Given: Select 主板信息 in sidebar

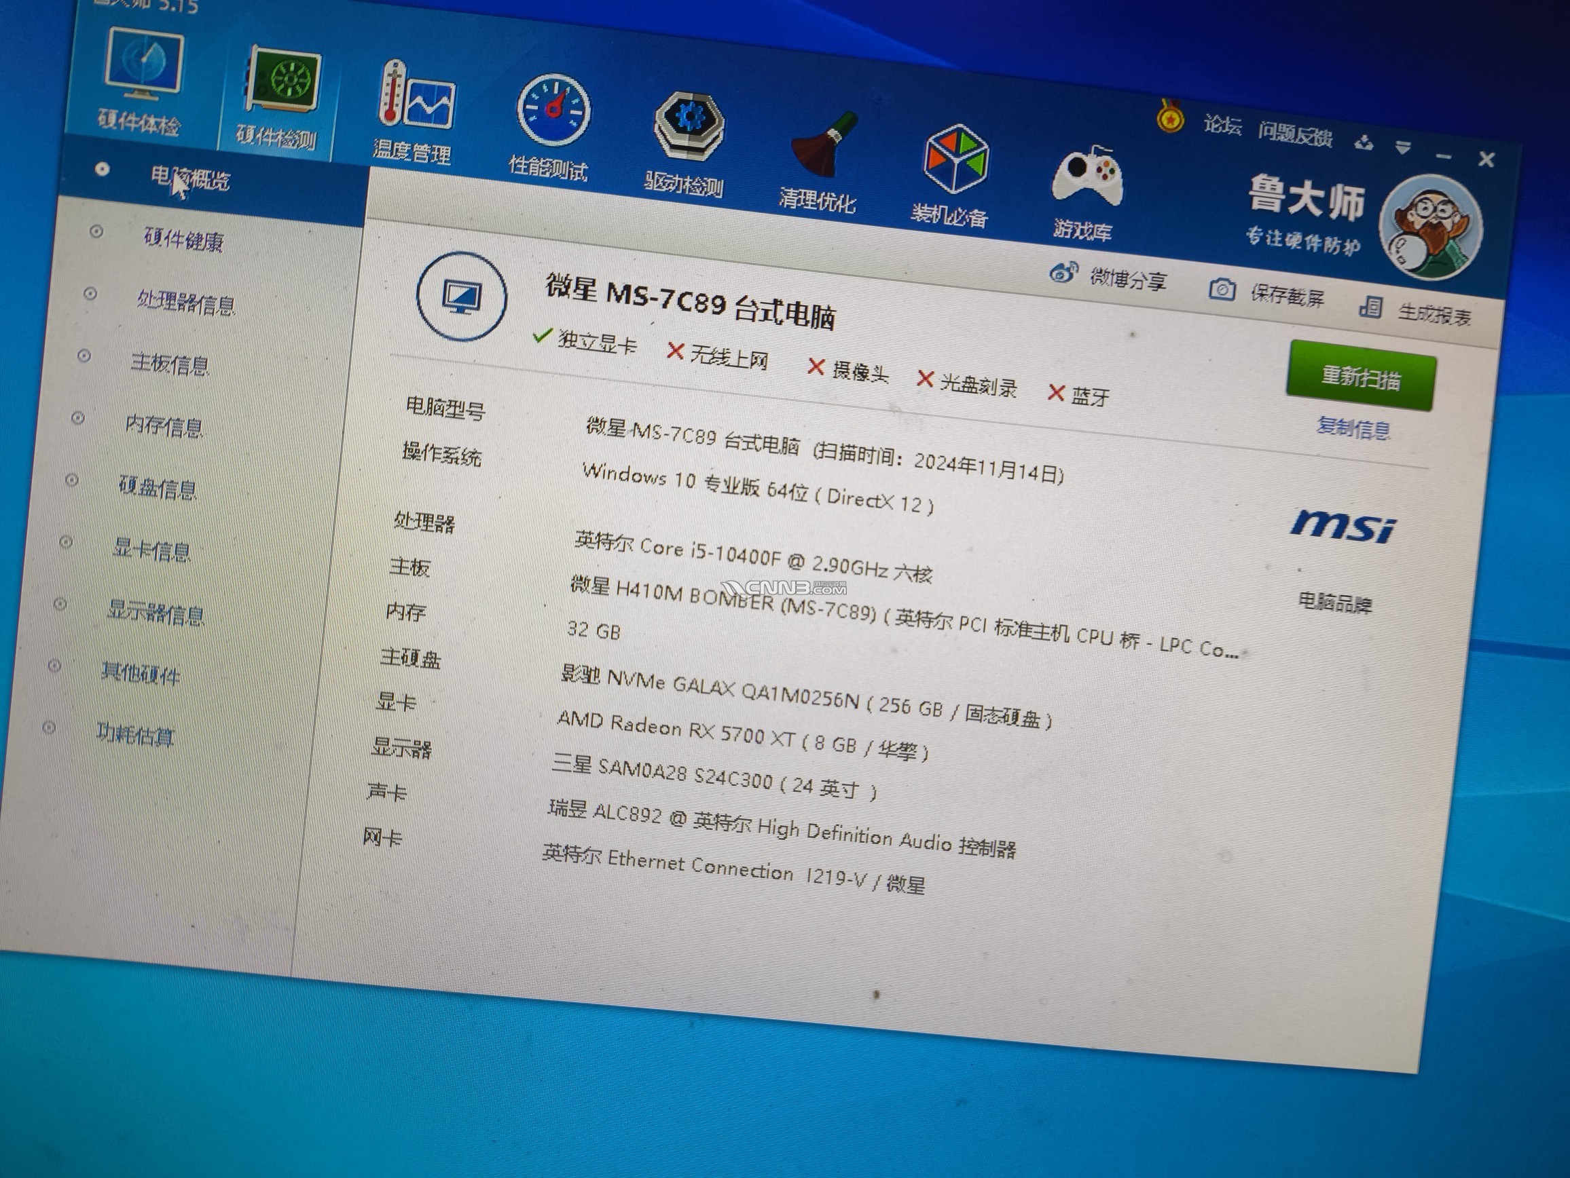Looking at the screenshot, I should [170, 364].
